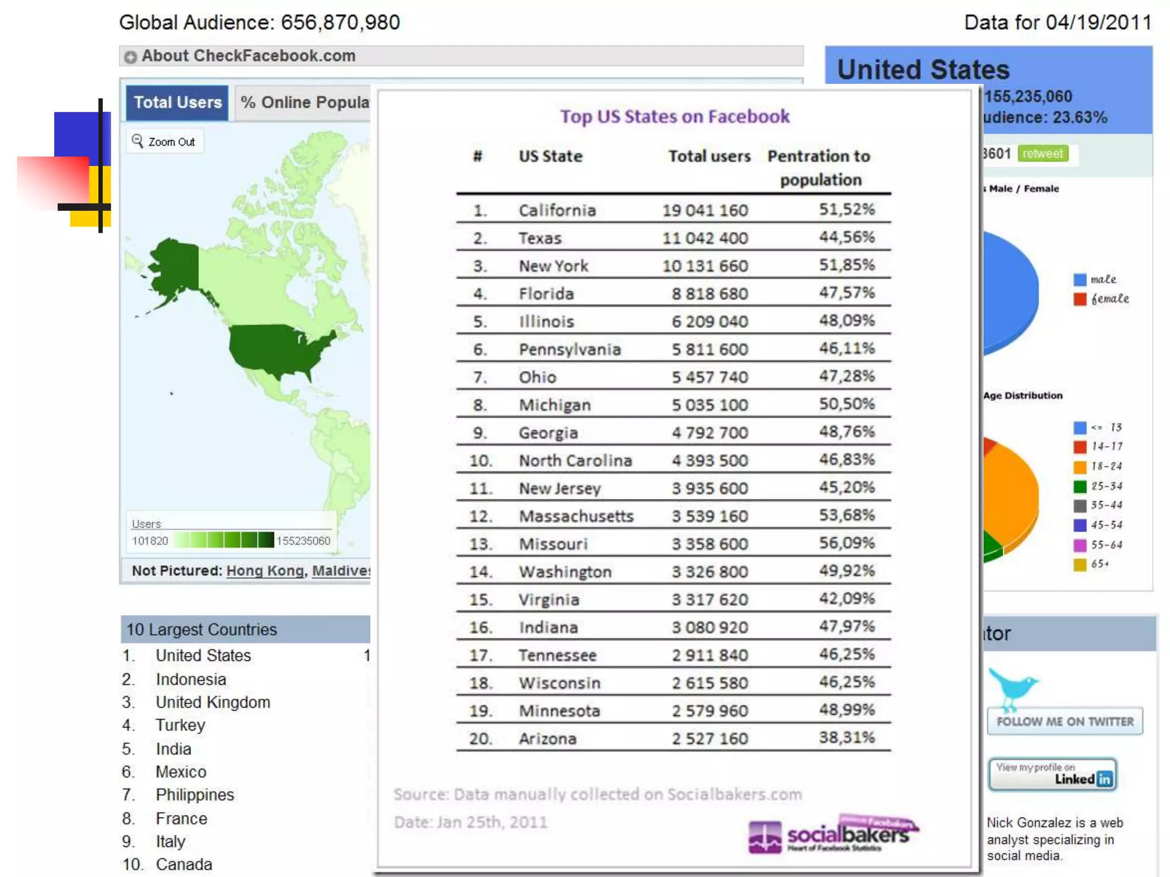
Task: Click the 25-34 green legend marker
Action: click(x=1079, y=486)
